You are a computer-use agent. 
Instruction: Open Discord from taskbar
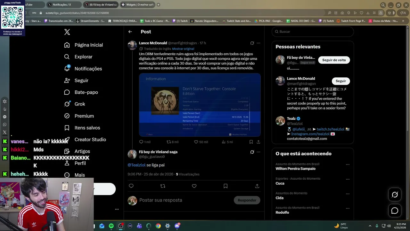coord(177,226)
